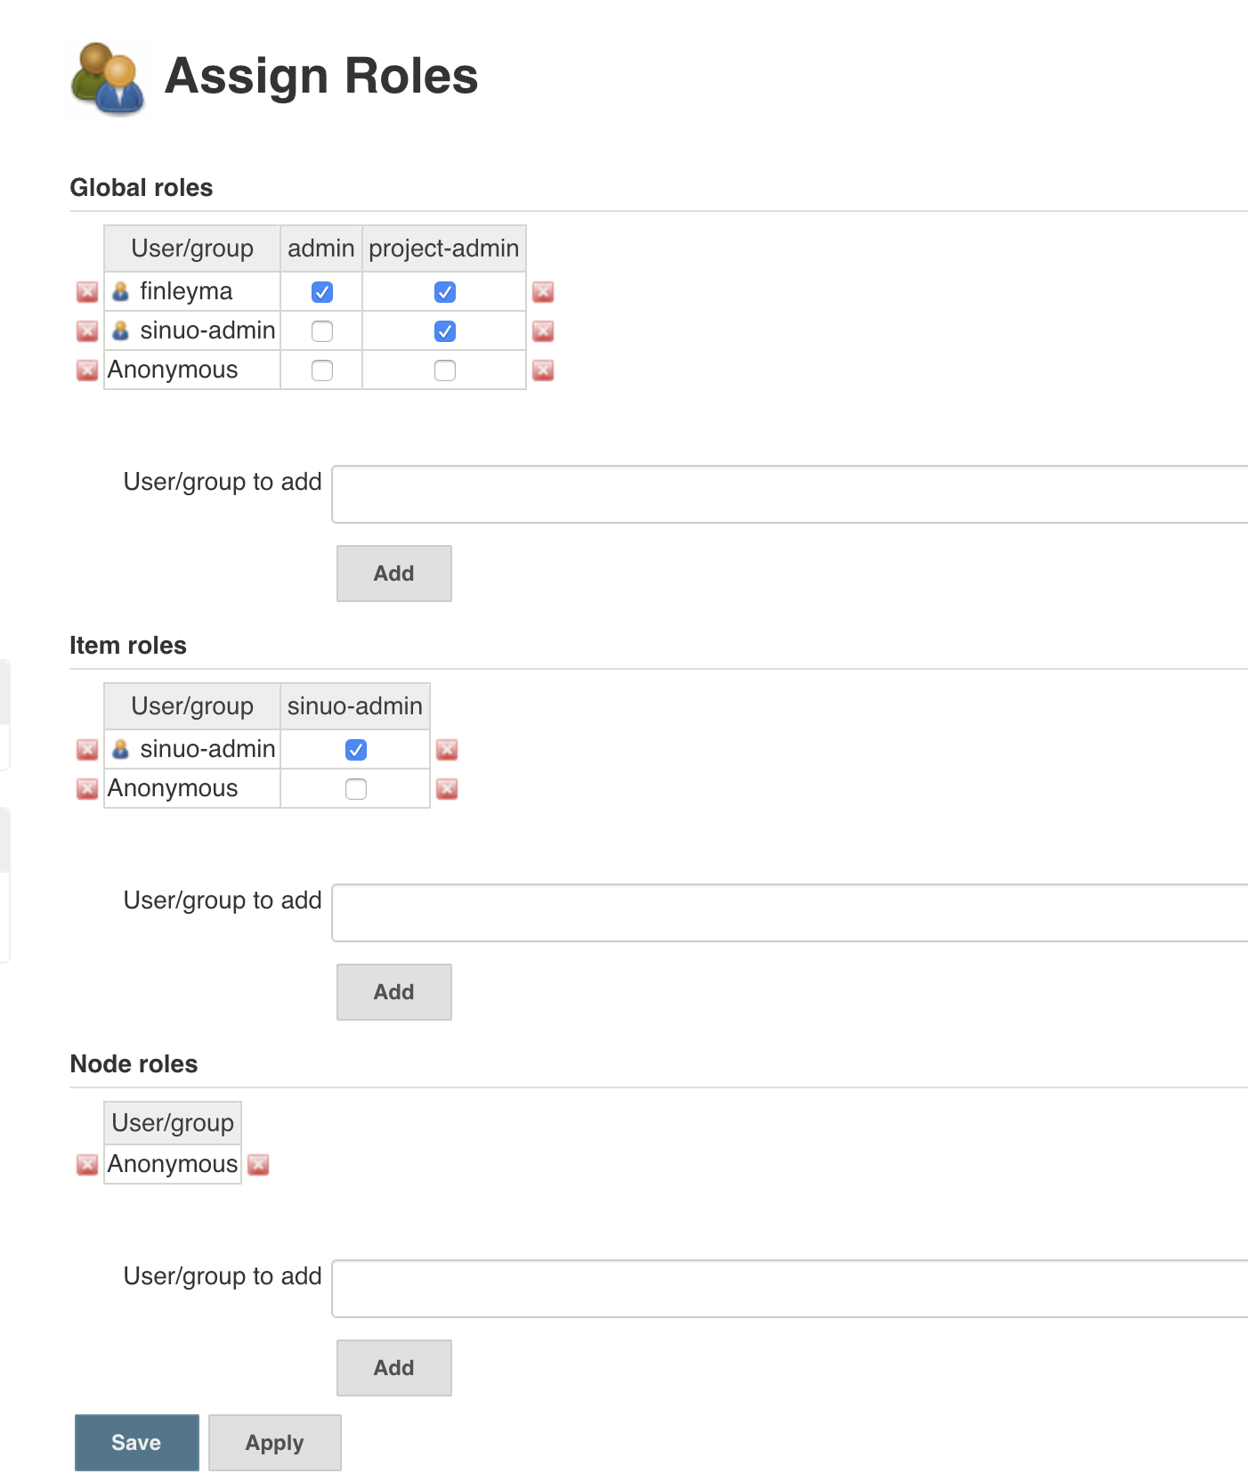Viewport: 1248px width, 1482px height.
Task: Enable admin role for global sinuo-admin user
Action: tap(322, 331)
